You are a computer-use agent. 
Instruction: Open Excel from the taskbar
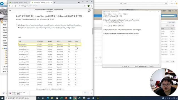tap(61, 98)
